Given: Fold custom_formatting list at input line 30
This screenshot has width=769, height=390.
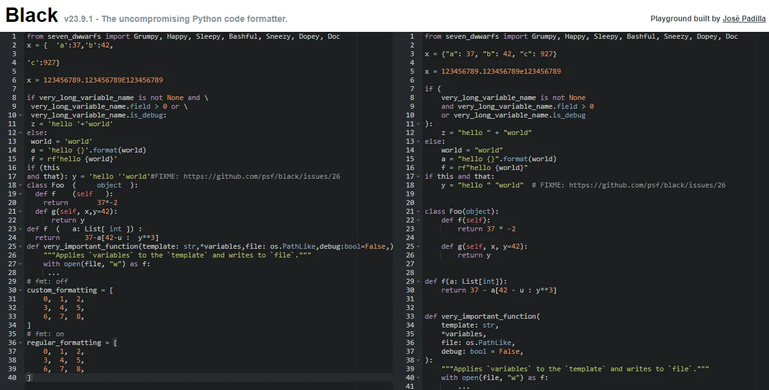Looking at the screenshot, I should click(x=21, y=290).
